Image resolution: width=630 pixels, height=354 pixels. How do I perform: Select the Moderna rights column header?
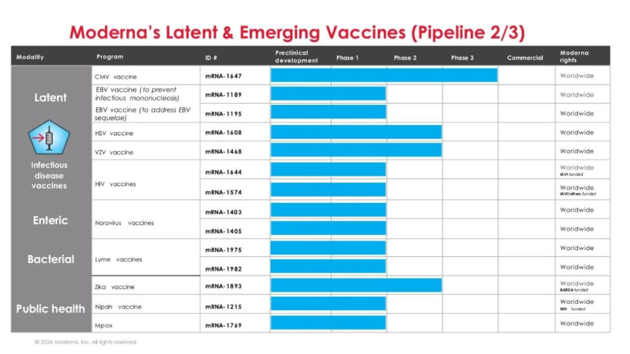click(x=574, y=57)
